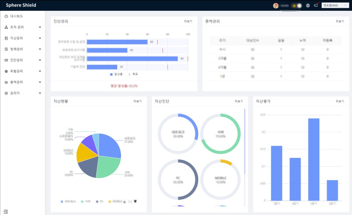352x215 pixels.
Task: Go to next legend page in 자산현황
Action: pos(135,202)
